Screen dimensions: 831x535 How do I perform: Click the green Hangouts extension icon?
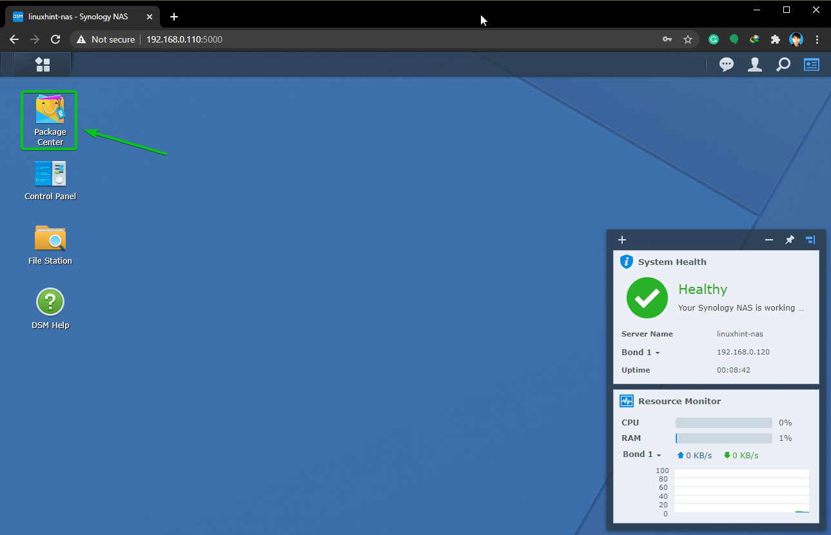coord(734,39)
